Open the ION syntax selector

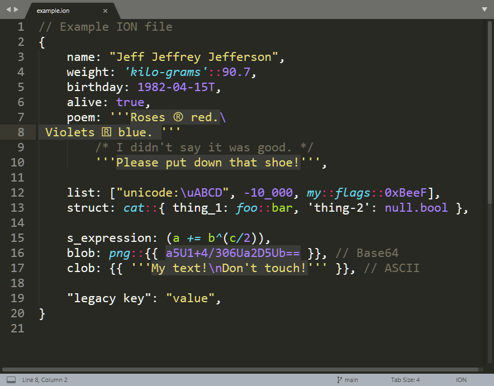pyautogui.click(x=461, y=380)
